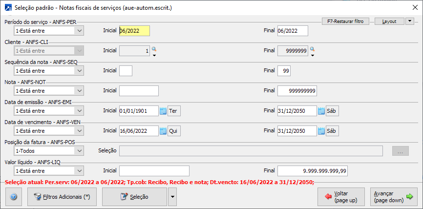Click Voltar (page up) button
Image resolution: width=423 pixels, height=209 pixels.
(x=341, y=197)
